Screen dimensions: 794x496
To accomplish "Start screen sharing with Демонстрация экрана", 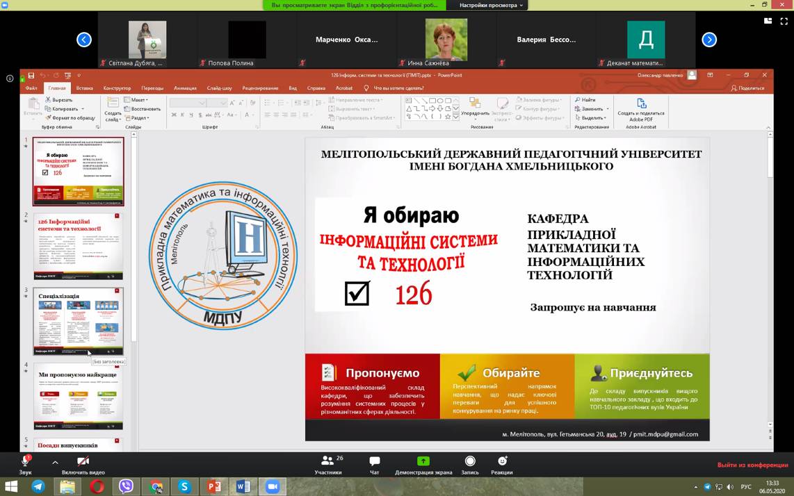I will [x=423, y=464].
